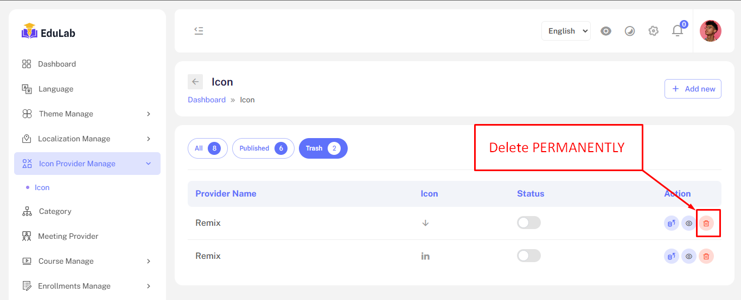Collapse the sidebar using the menu fold icon
Screen dimensions: 741x300
click(199, 31)
